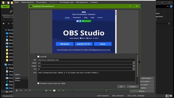Image resolution: width=174 pixels, height=98 pixels.
Task: Click the Blog link in the OBS page preview
Action: tap(86, 17)
